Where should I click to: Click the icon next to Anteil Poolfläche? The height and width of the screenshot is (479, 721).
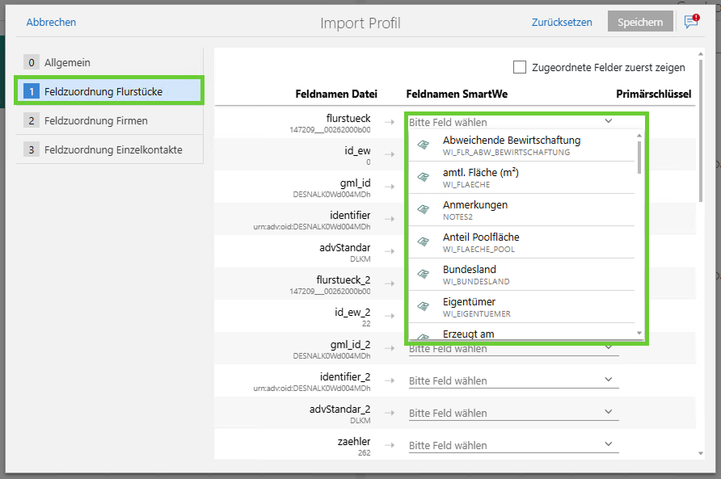pyautogui.click(x=423, y=242)
